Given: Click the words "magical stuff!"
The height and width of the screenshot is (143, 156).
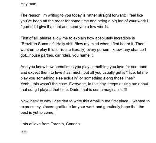Looking at the screenshot, I should [115, 90].
